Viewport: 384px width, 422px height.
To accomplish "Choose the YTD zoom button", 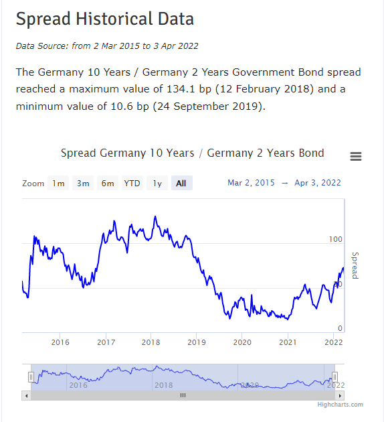I will (132, 184).
